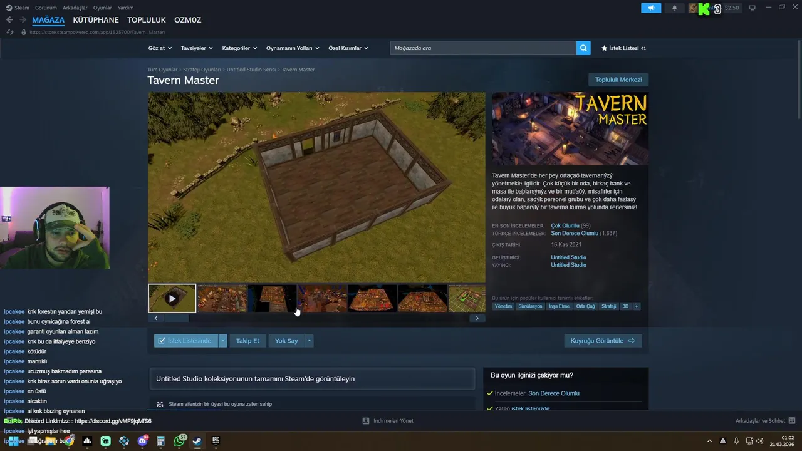Expand the İstek Listesinde dropdown arrow

coord(222,341)
